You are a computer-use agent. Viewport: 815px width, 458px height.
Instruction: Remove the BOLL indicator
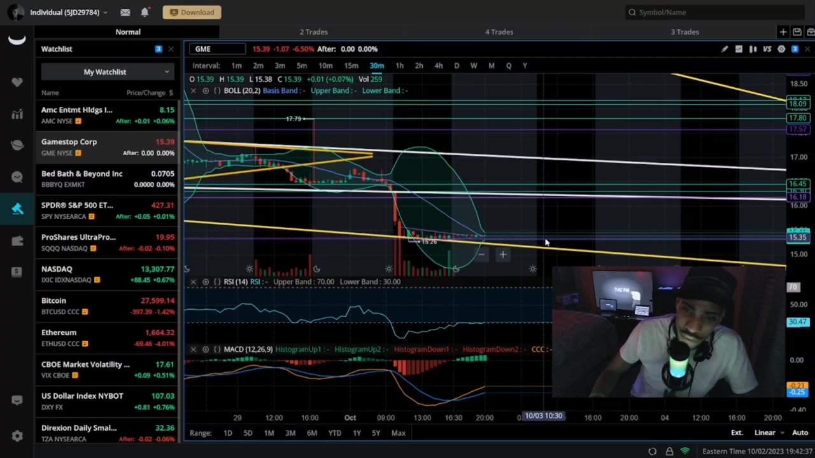(x=194, y=91)
